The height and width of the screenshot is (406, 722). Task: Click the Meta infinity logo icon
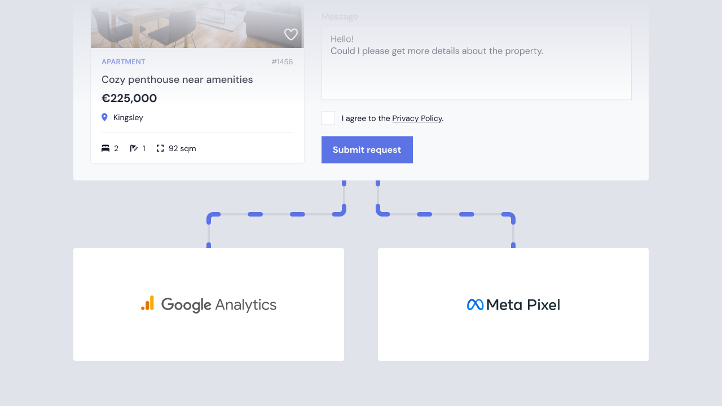(x=475, y=304)
